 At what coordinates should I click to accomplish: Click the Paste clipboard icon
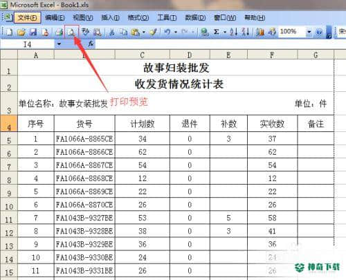pos(136,32)
